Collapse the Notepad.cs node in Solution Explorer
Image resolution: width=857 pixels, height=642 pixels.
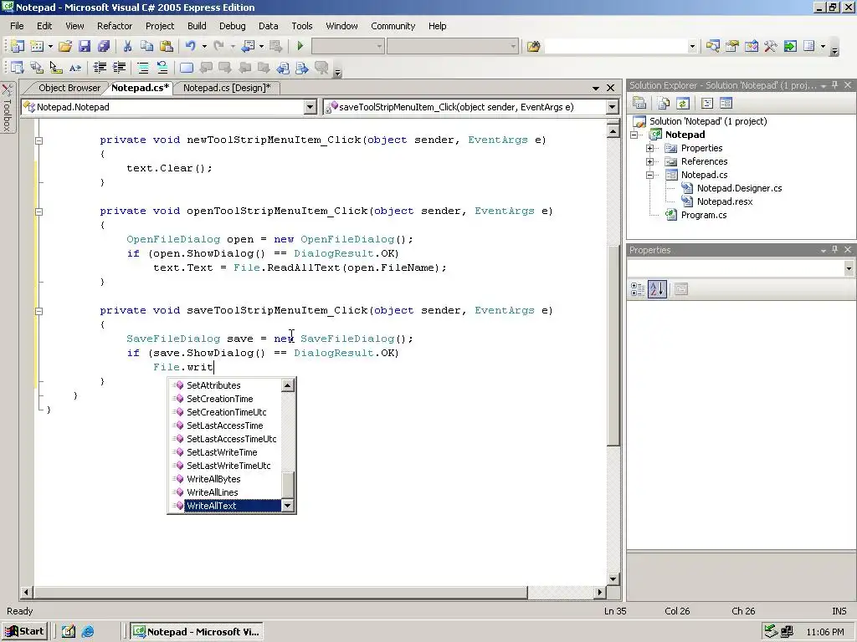[649, 176]
